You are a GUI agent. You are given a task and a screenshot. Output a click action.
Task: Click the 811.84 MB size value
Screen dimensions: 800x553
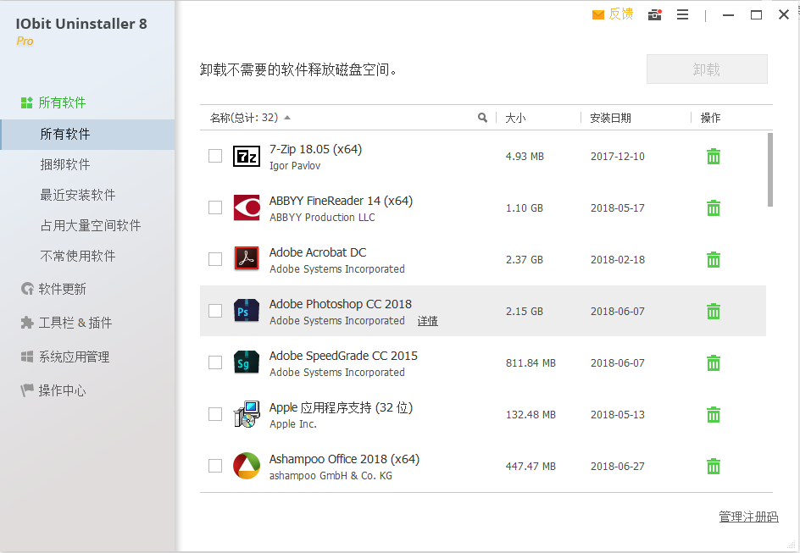click(x=531, y=363)
